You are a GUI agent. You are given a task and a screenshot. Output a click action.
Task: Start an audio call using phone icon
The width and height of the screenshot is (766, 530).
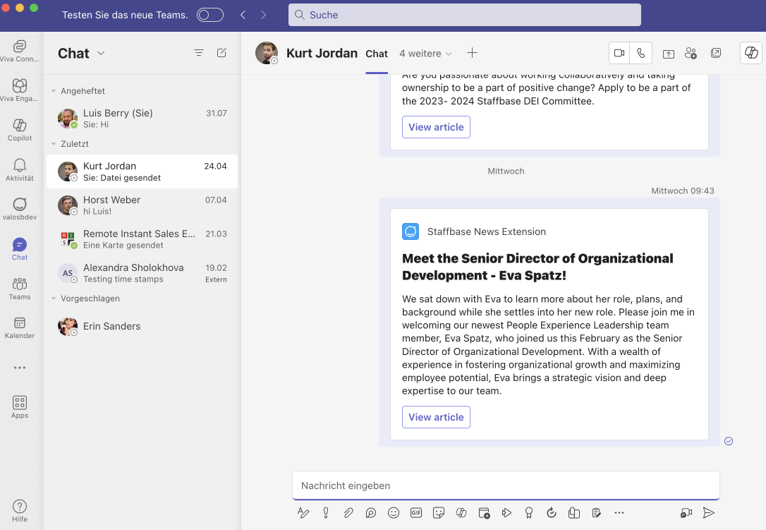pyautogui.click(x=641, y=53)
